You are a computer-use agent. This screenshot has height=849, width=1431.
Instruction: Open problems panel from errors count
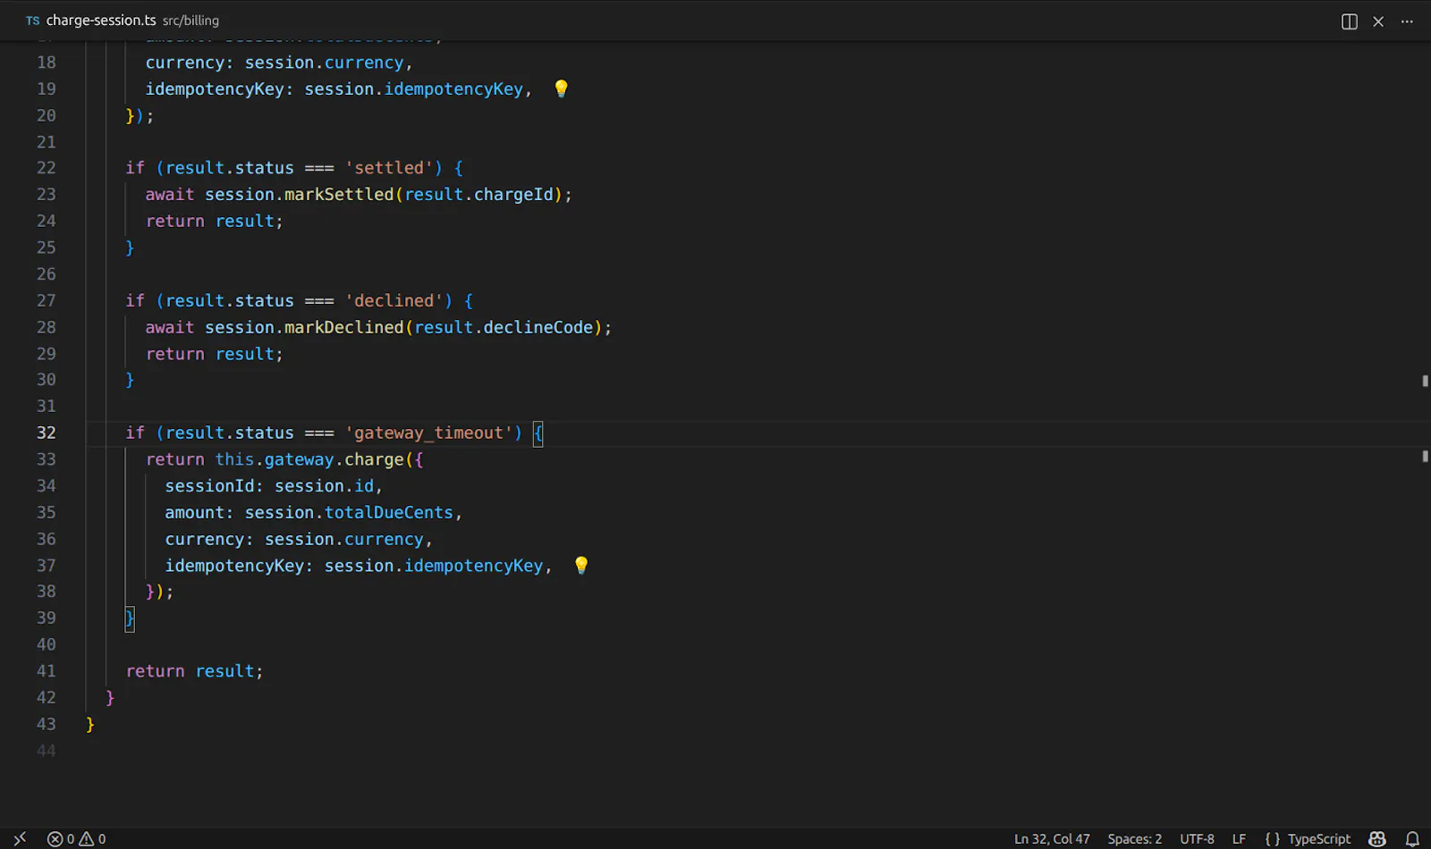[x=62, y=838]
